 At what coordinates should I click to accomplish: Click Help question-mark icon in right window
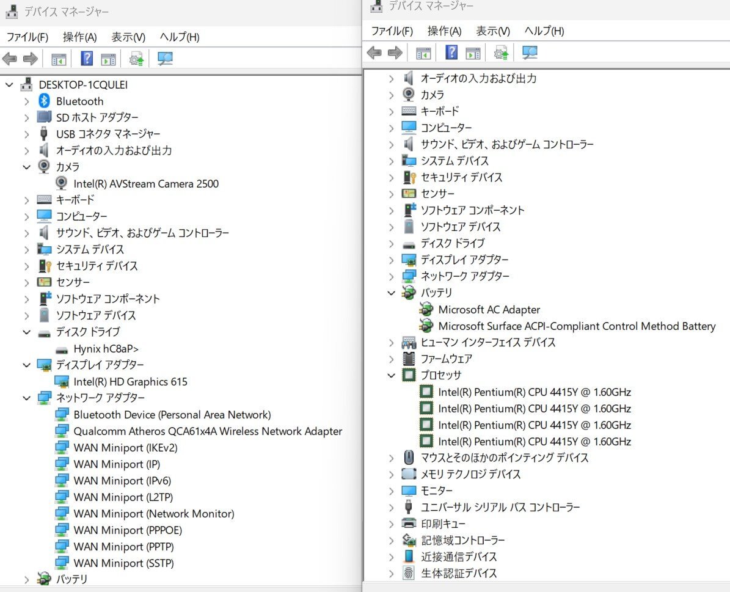click(451, 53)
